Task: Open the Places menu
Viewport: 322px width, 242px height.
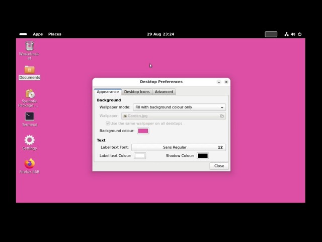Action: (x=55, y=34)
